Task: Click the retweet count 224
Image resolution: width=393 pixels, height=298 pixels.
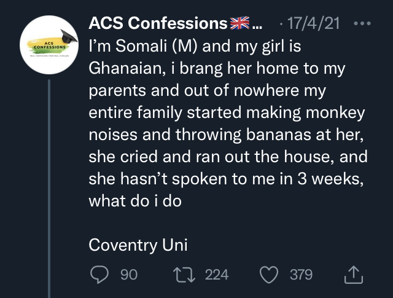Action: [x=216, y=275]
